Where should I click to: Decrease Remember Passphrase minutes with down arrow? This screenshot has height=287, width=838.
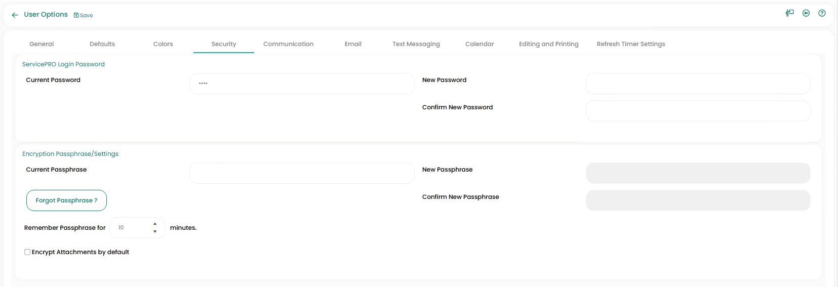(x=155, y=232)
